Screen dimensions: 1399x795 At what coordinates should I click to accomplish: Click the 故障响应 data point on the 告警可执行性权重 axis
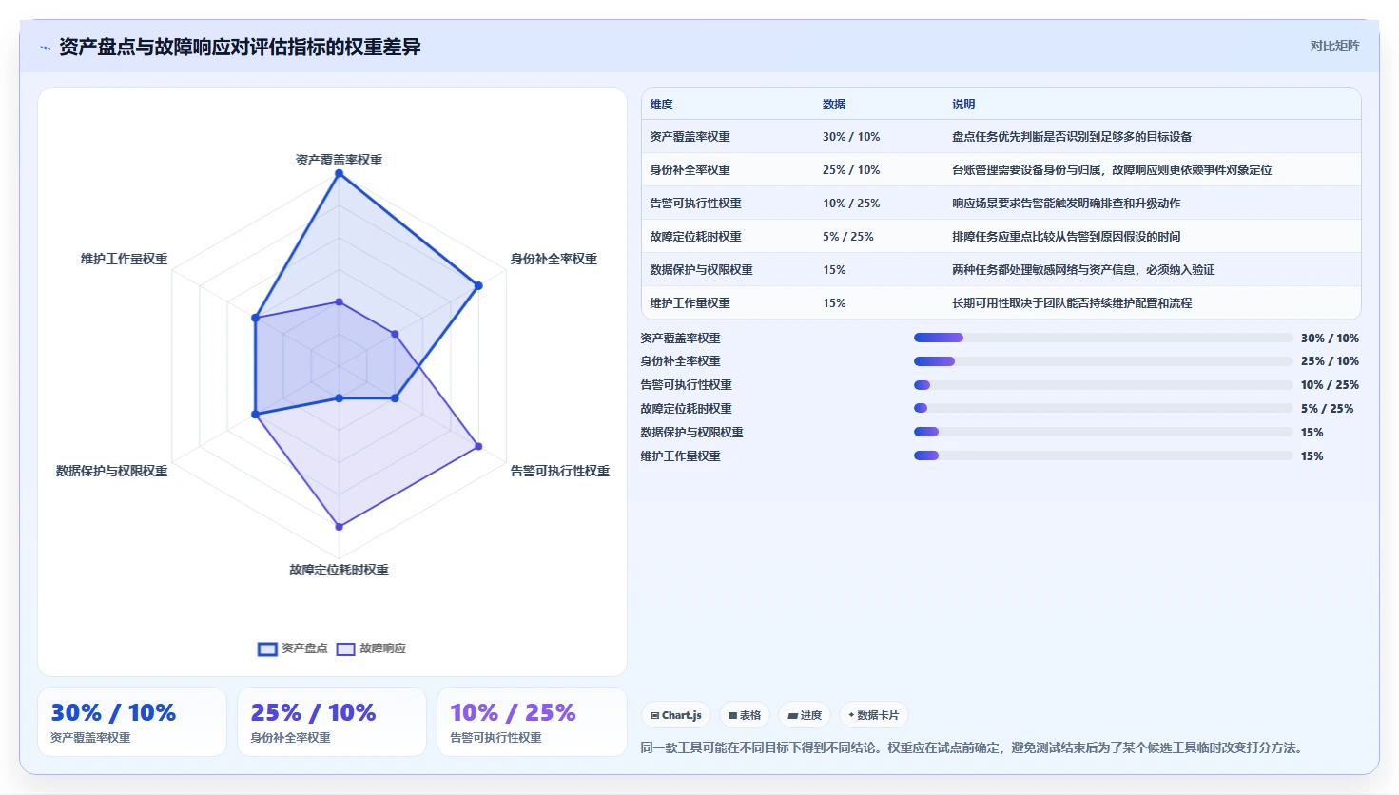tap(478, 446)
